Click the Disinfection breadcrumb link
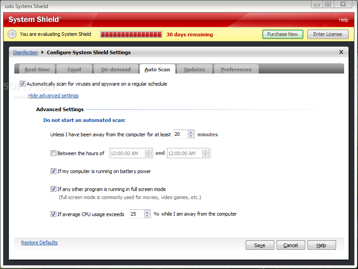The height and width of the screenshot is (269, 358). (26, 52)
